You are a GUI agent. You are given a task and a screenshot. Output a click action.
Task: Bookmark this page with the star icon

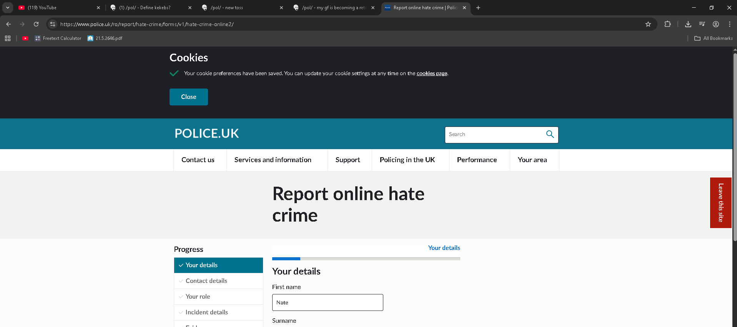point(648,24)
